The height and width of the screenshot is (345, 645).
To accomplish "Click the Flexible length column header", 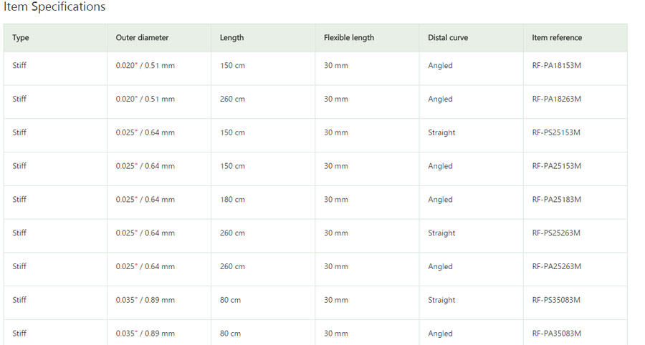I will point(349,38).
